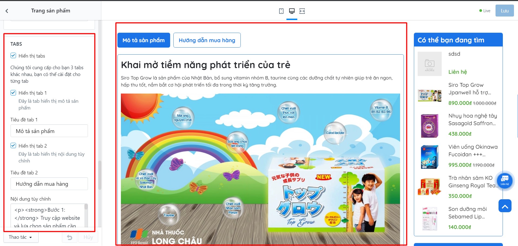
Task: Open Trà nhân sâm KO Ginseng link
Action: pyautogui.click(x=473, y=182)
